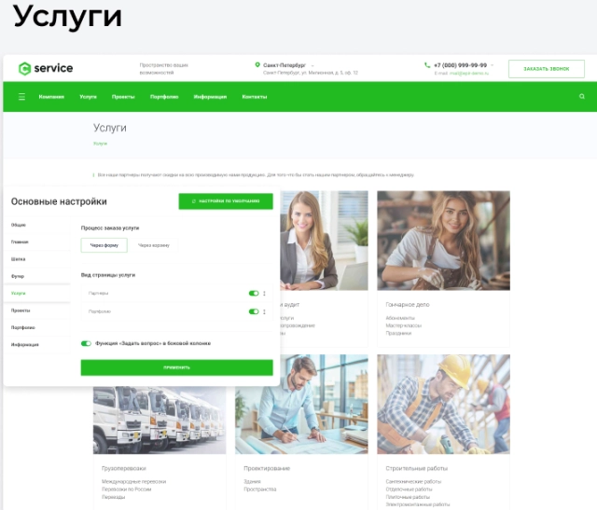Open the search magnifier icon
Screen dimensions: 597x510
pos(582,96)
